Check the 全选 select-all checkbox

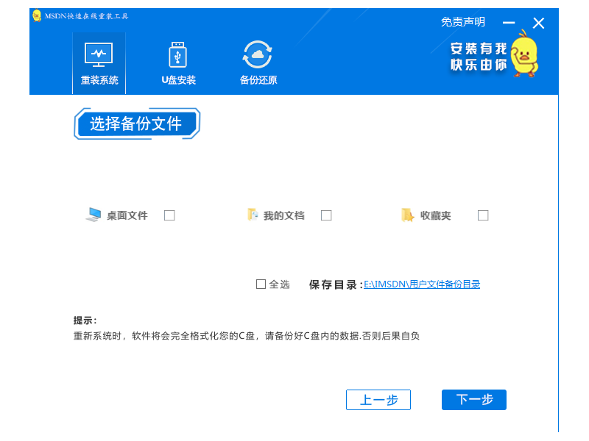[x=261, y=284]
